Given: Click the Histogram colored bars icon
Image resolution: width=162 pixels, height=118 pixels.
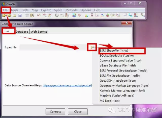Looking at the screenshot, I should pyautogui.click(x=87, y=16).
